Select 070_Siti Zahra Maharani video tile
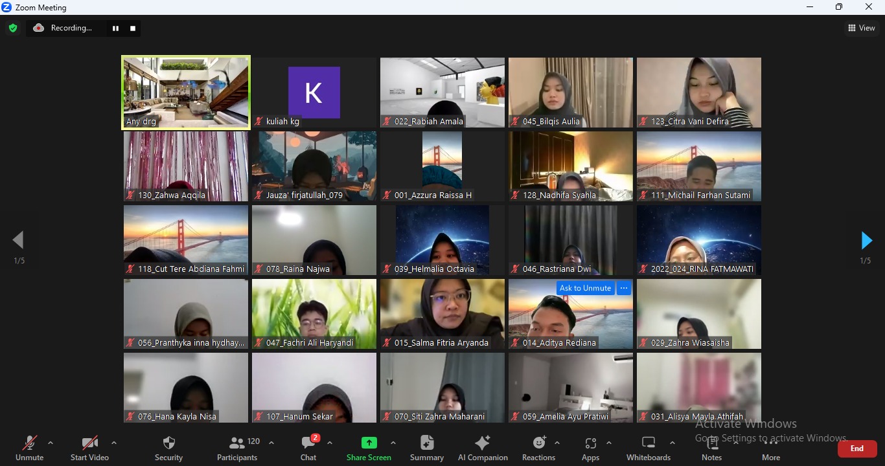The image size is (885, 466). pyautogui.click(x=442, y=388)
